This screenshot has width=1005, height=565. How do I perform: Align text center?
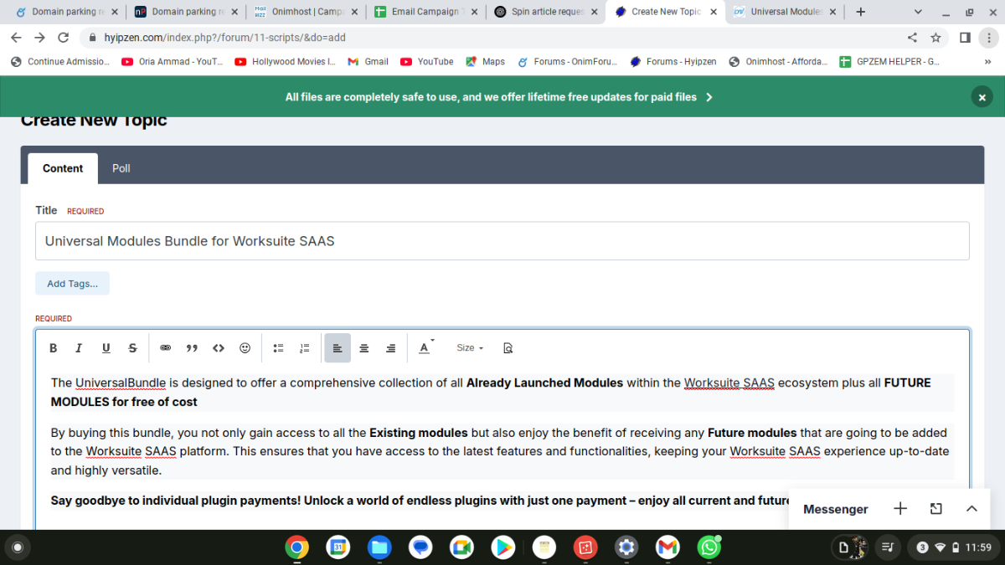point(364,348)
